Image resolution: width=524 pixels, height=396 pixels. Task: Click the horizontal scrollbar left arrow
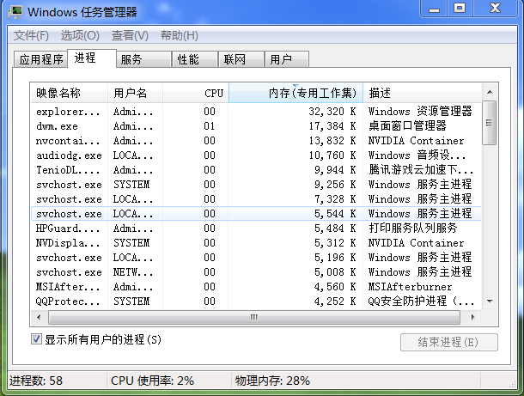(x=39, y=317)
